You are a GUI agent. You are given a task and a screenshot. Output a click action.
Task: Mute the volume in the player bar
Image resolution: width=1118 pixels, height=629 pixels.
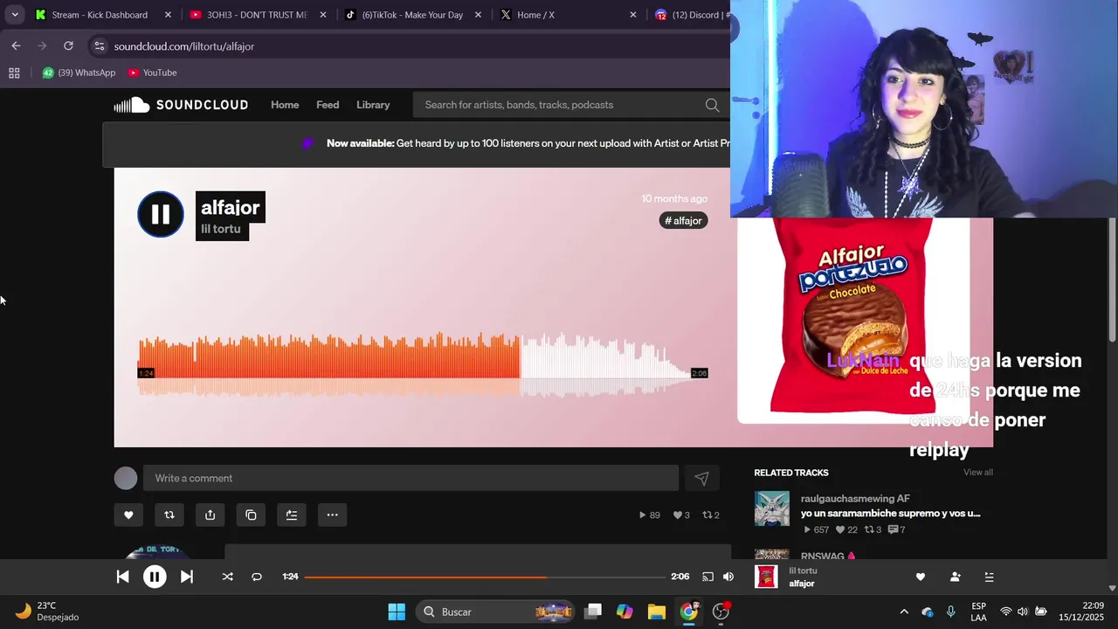coord(728,577)
